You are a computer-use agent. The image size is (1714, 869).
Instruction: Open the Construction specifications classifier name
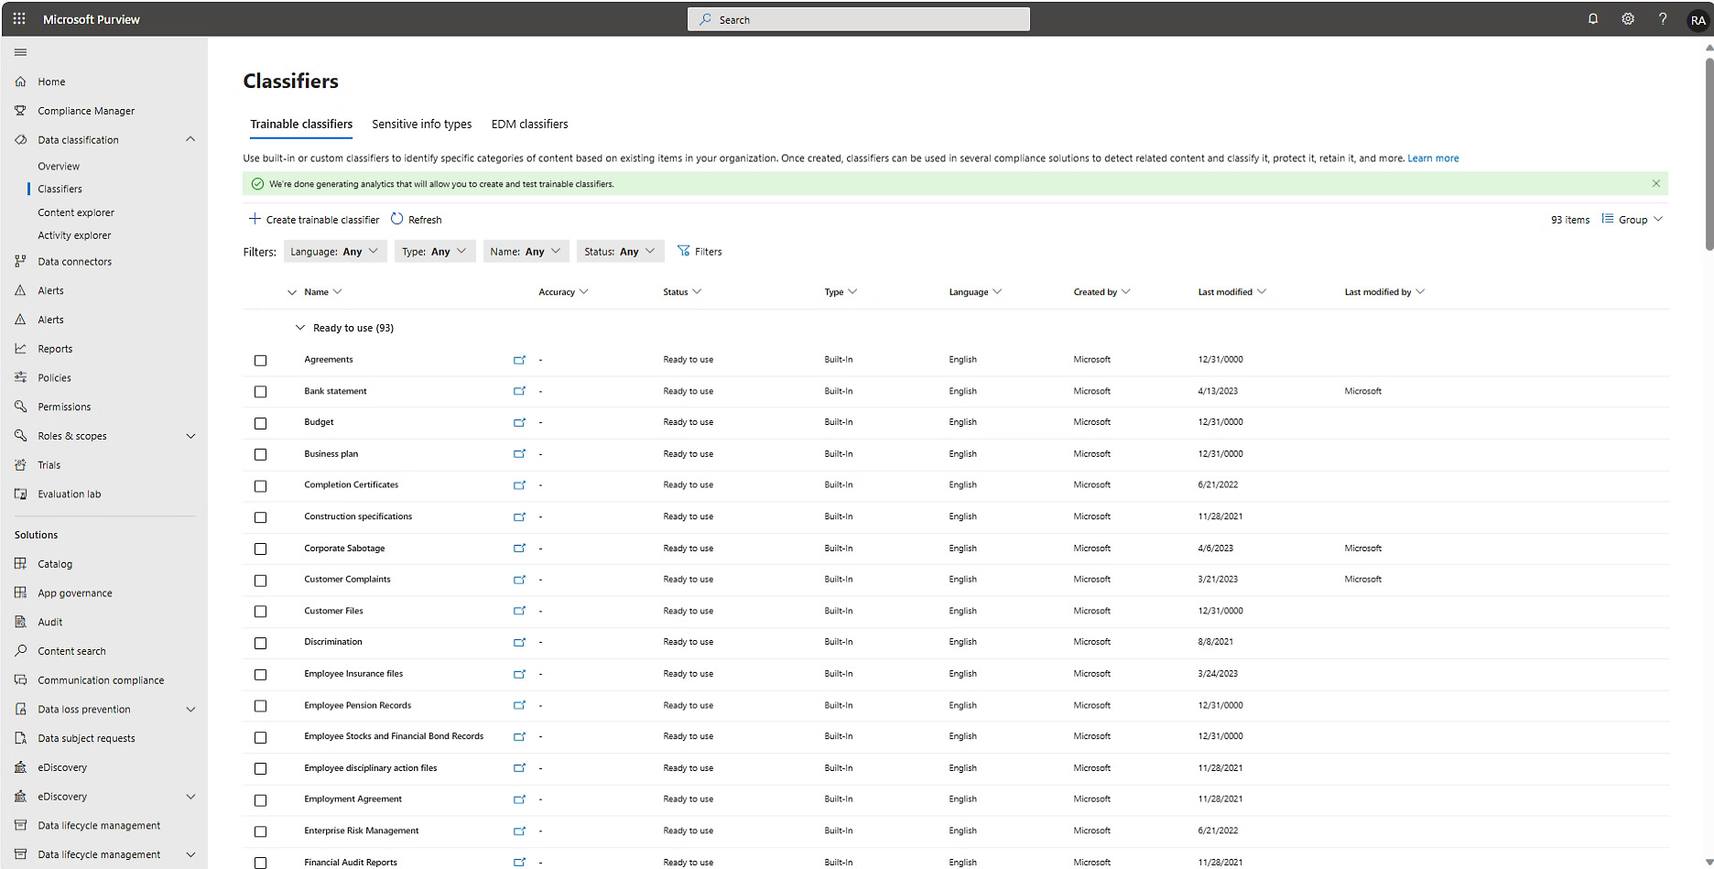(x=358, y=516)
